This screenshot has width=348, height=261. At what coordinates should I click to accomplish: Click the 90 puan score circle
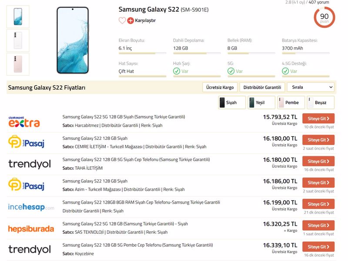tap(324, 17)
